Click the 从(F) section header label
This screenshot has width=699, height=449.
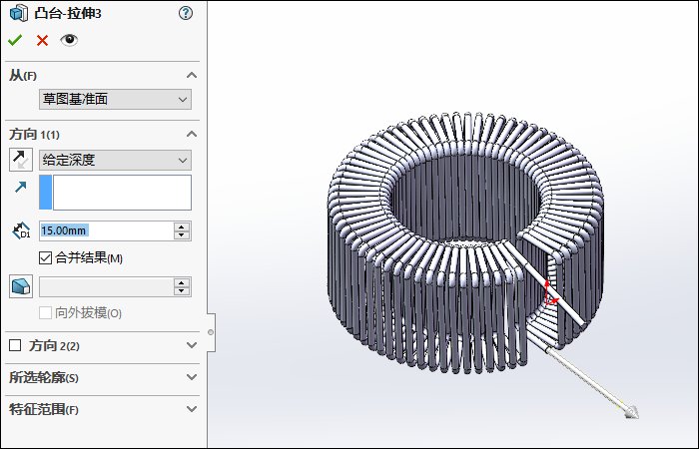pyautogui.click(x=23, y=75)
